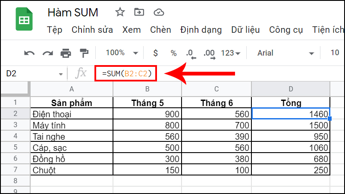This screenshot has height=194, width=345.
Task: Open the Tệp menu
Action: 55,30
